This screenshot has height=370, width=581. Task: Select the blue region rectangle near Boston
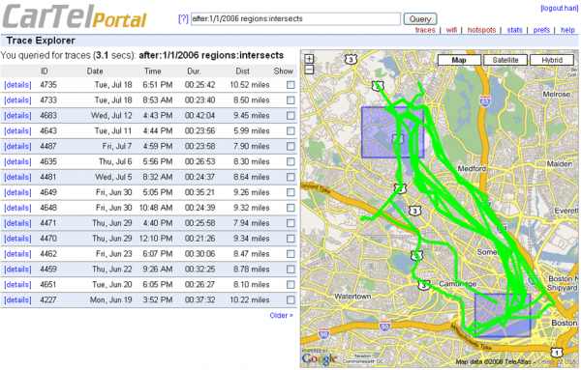[x=503, y=315]
